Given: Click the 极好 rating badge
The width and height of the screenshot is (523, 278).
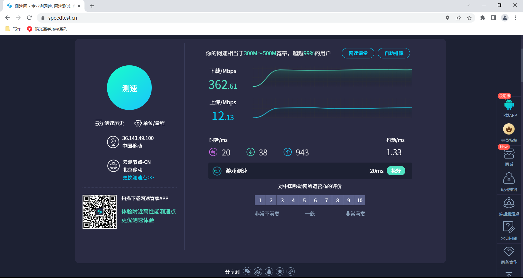Looking at the screenshot, I should tap(396, 171).
